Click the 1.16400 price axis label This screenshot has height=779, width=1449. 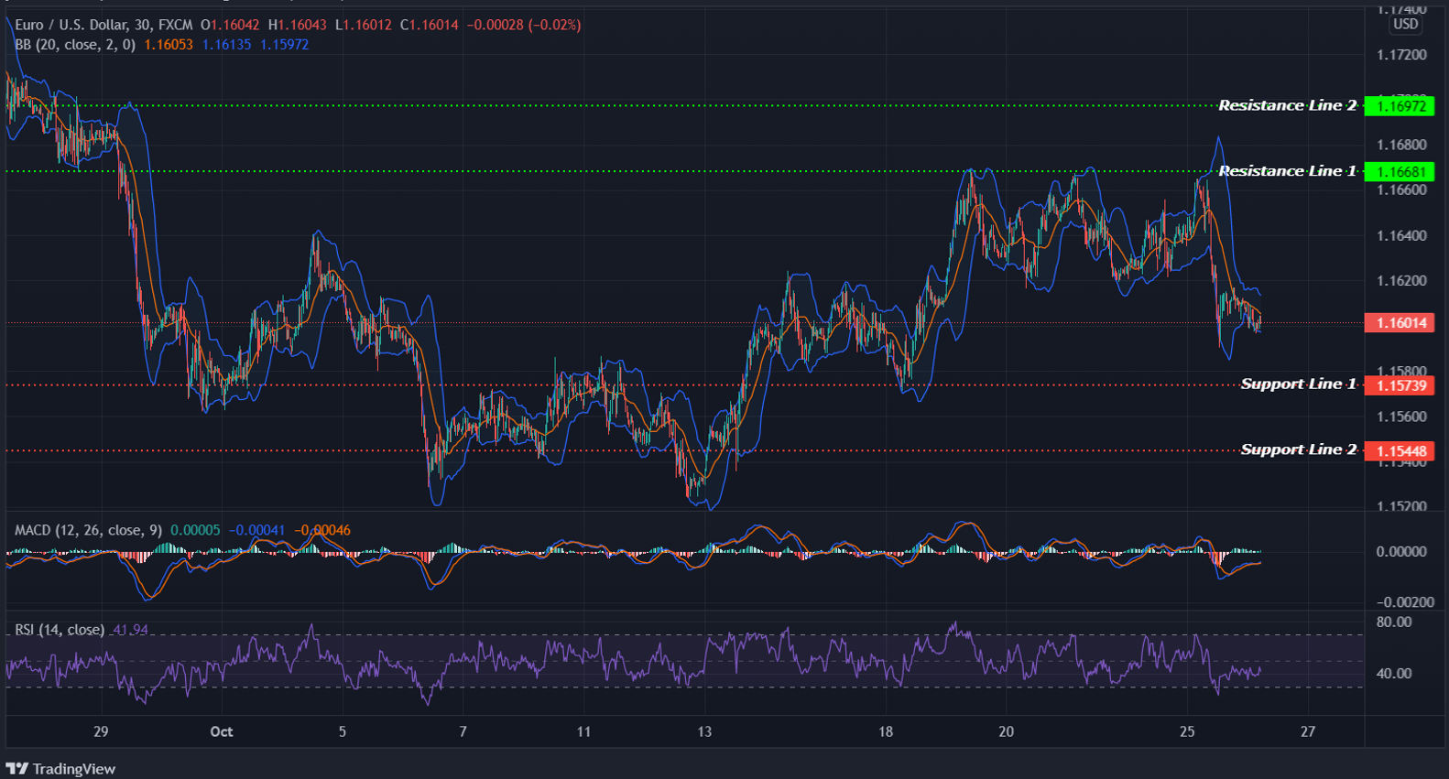tap(1401, 235)
